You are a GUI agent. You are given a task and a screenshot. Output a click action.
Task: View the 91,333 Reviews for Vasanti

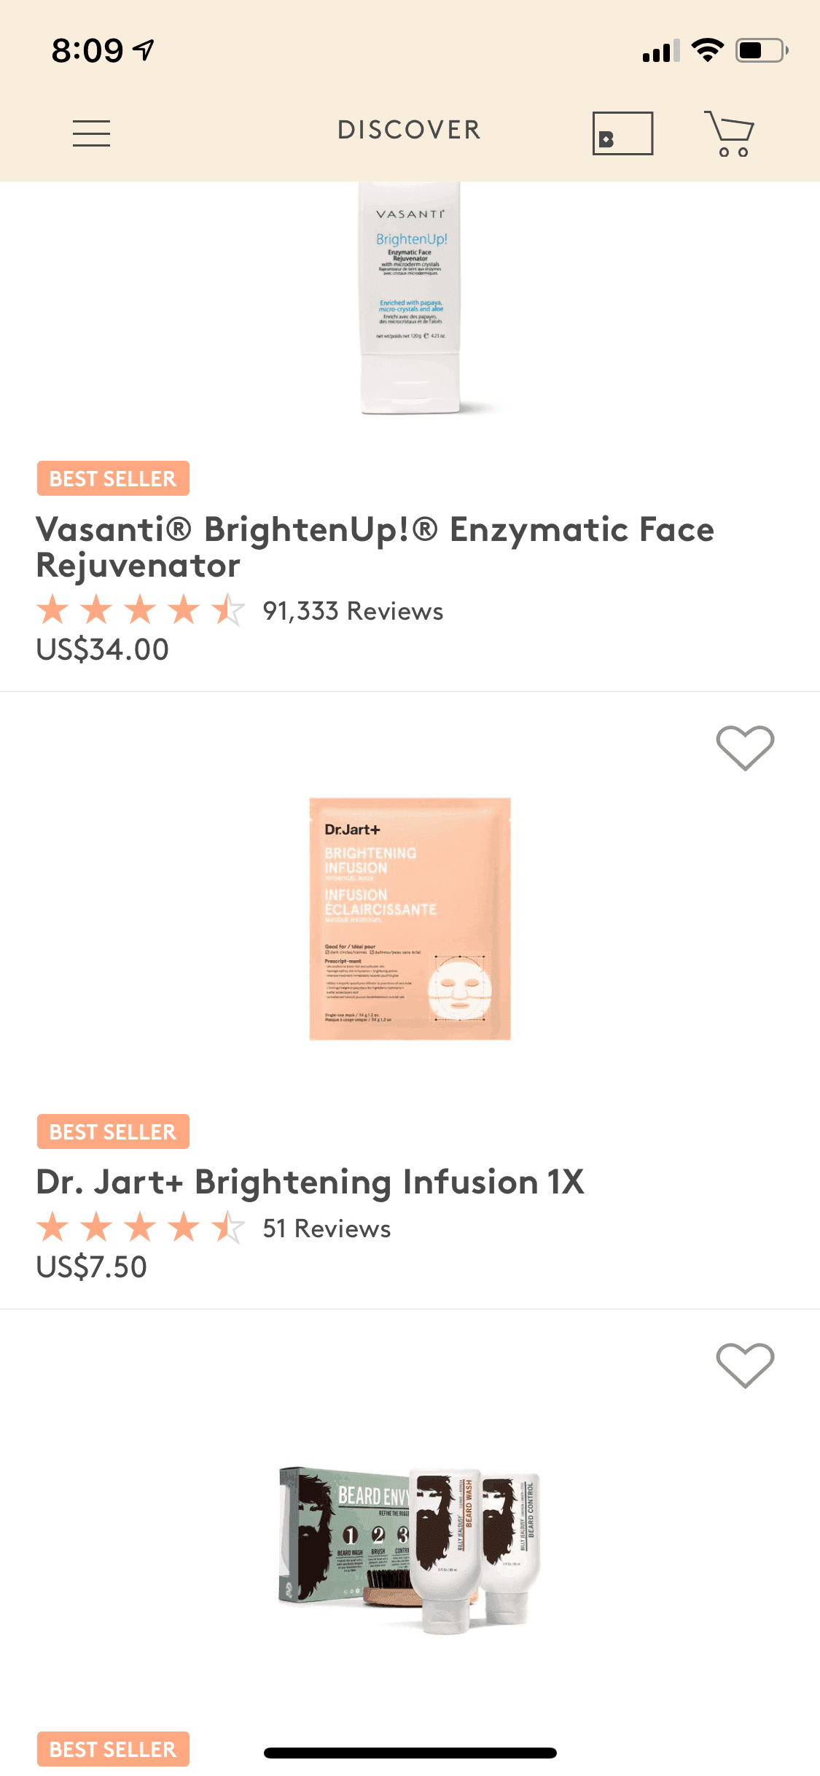pyautogui.click(x=353, y=611)
